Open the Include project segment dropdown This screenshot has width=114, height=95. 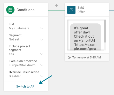[x=26, y=54]
